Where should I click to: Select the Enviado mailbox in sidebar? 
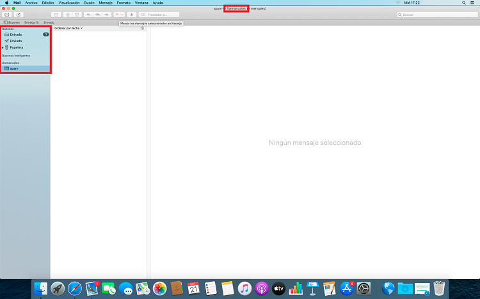(x=26, y=41)
